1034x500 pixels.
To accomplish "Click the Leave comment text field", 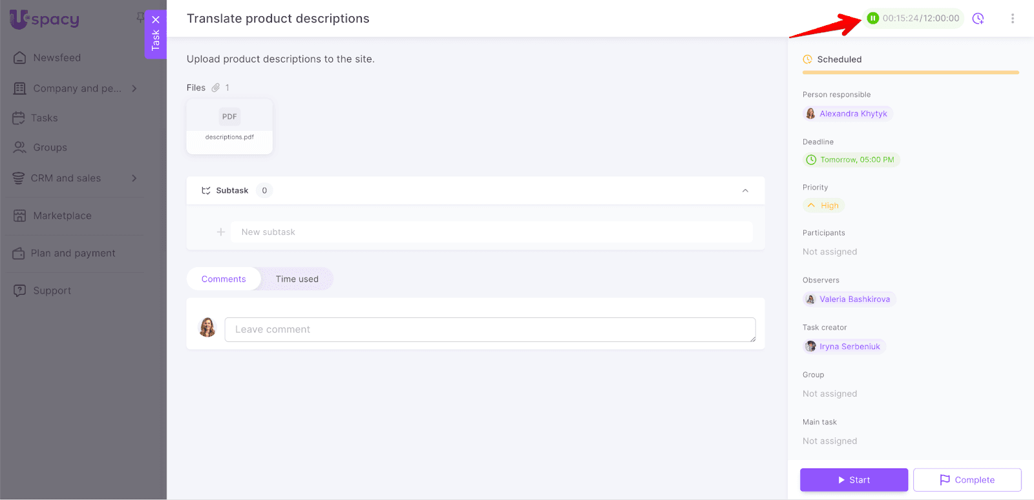I will [489, 330].
